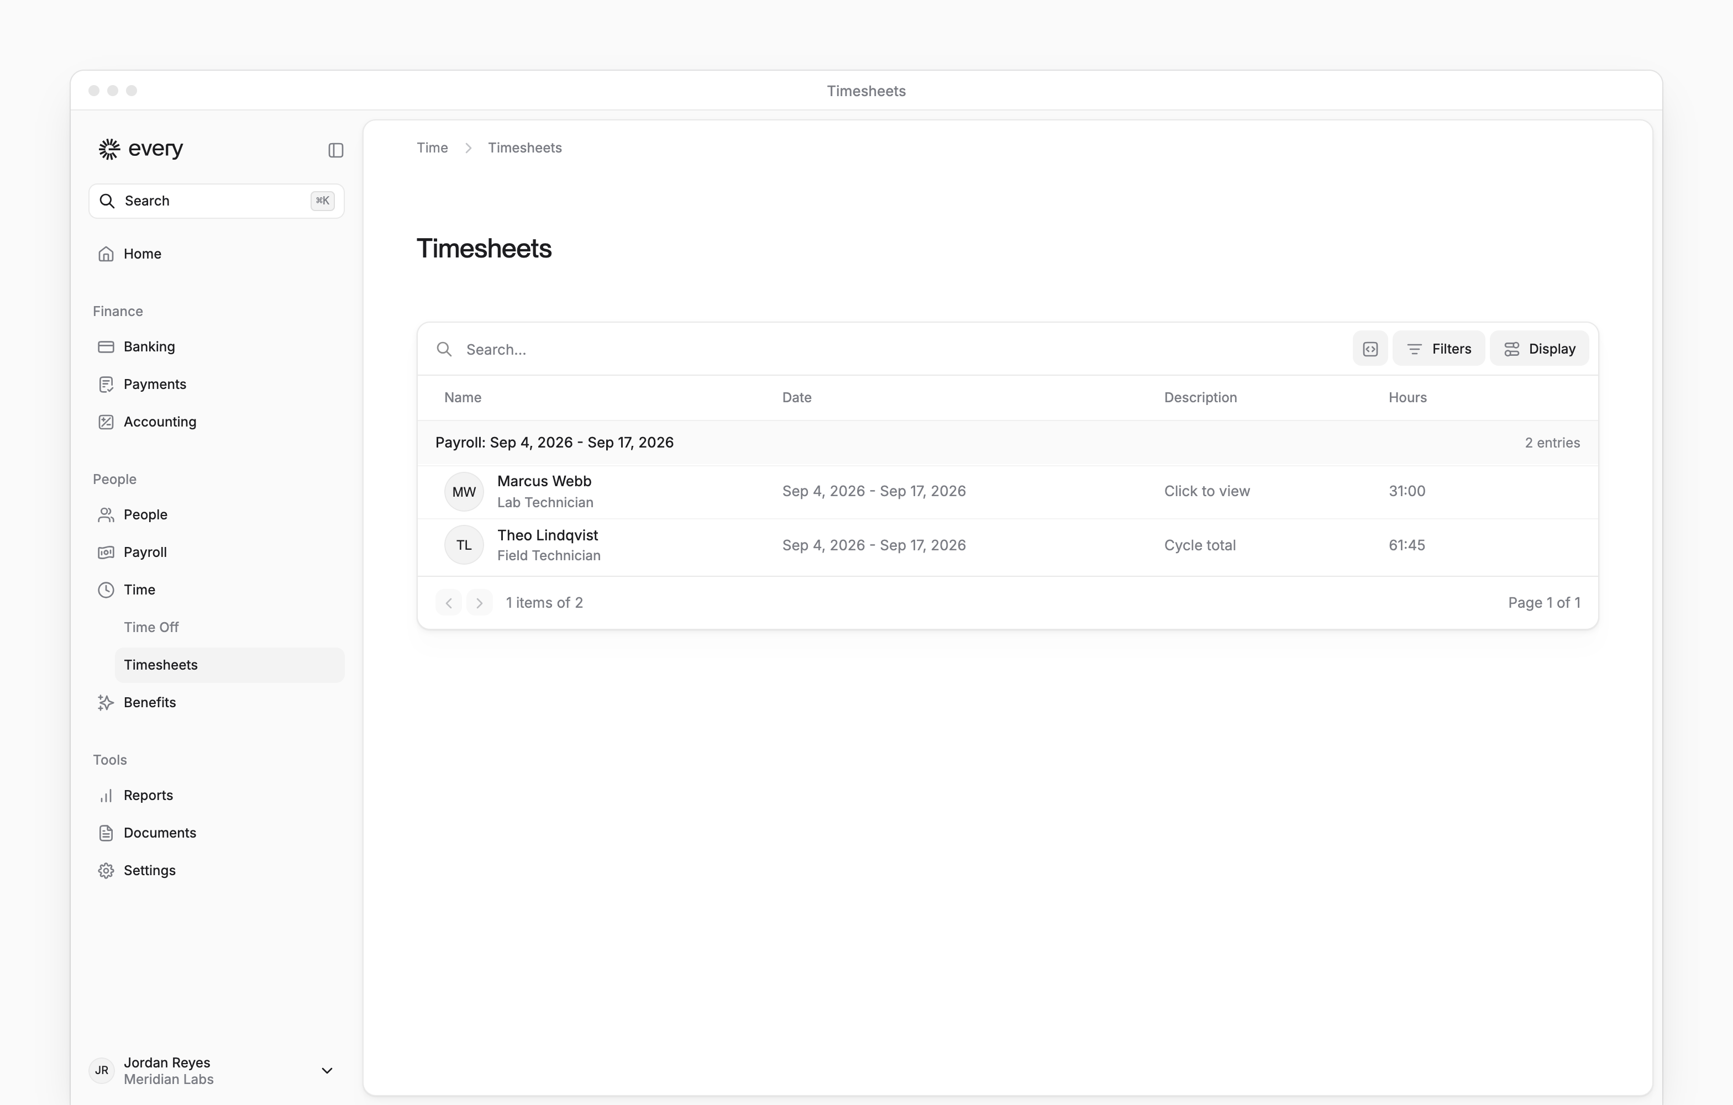Click the Reports bar chart icon
This screenshot has width=1733, height=1105.
(106, 795)
